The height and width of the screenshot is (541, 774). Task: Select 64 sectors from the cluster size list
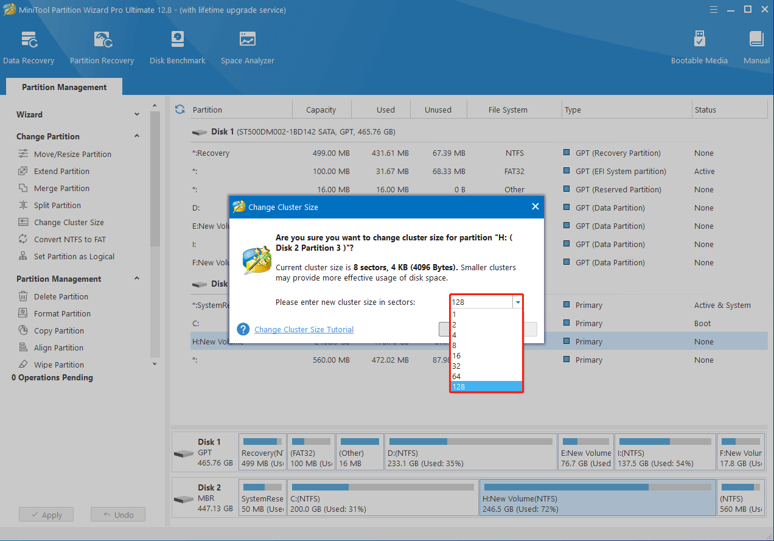(x=456, y=376)
